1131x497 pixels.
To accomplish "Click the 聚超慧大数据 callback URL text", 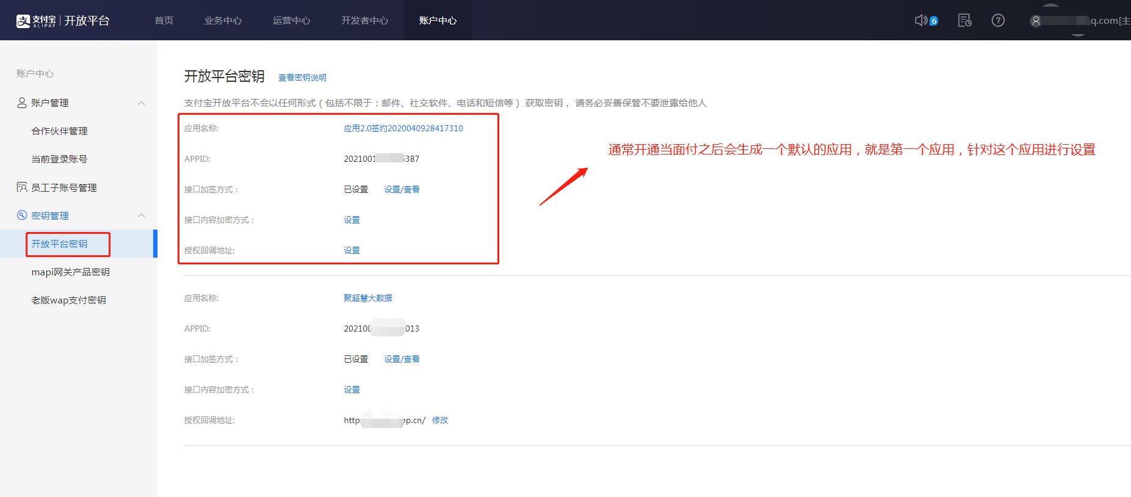I will (385, 420).
